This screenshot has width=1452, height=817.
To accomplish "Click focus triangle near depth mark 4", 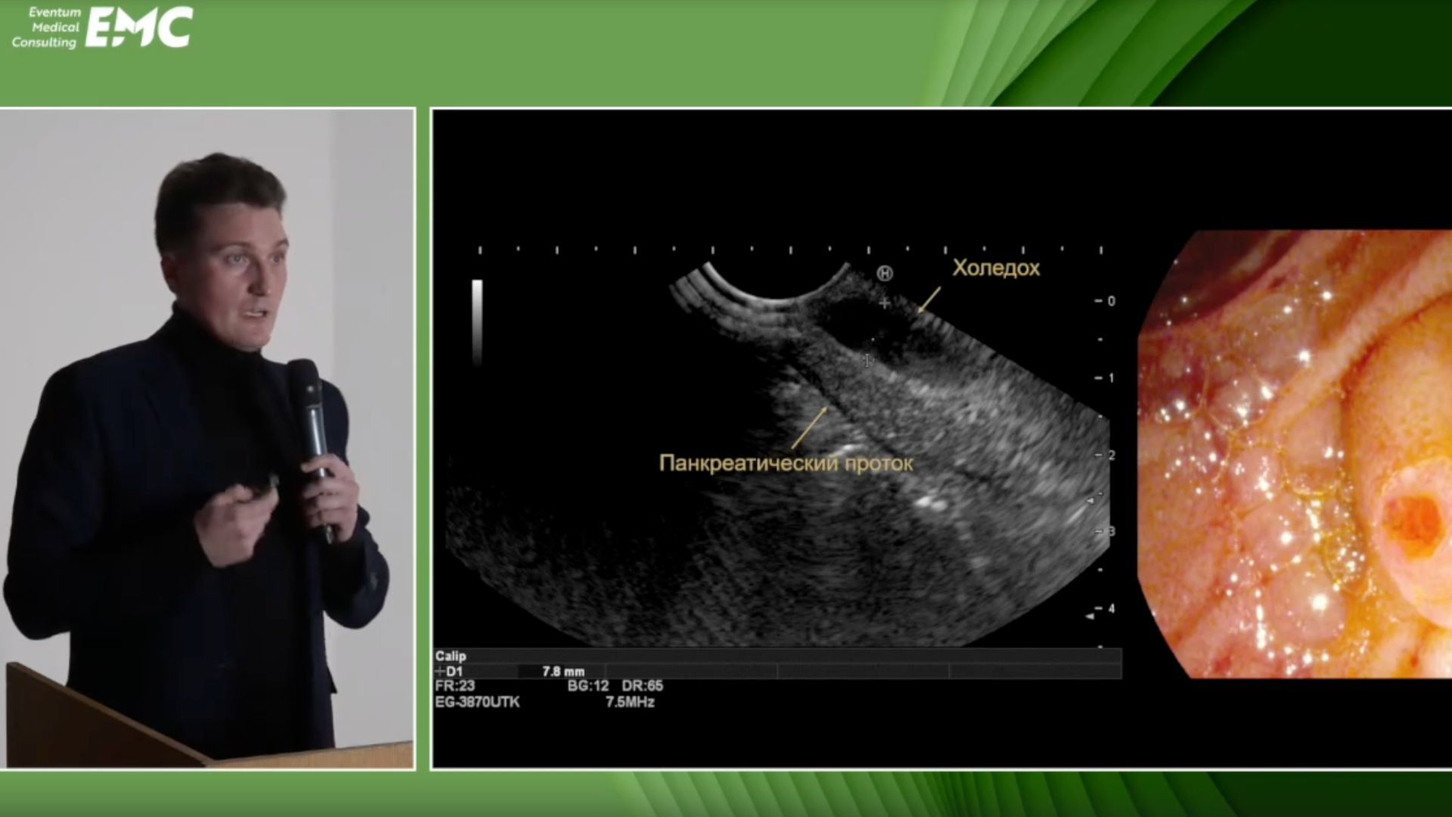I will click(x=1090, y=616).
